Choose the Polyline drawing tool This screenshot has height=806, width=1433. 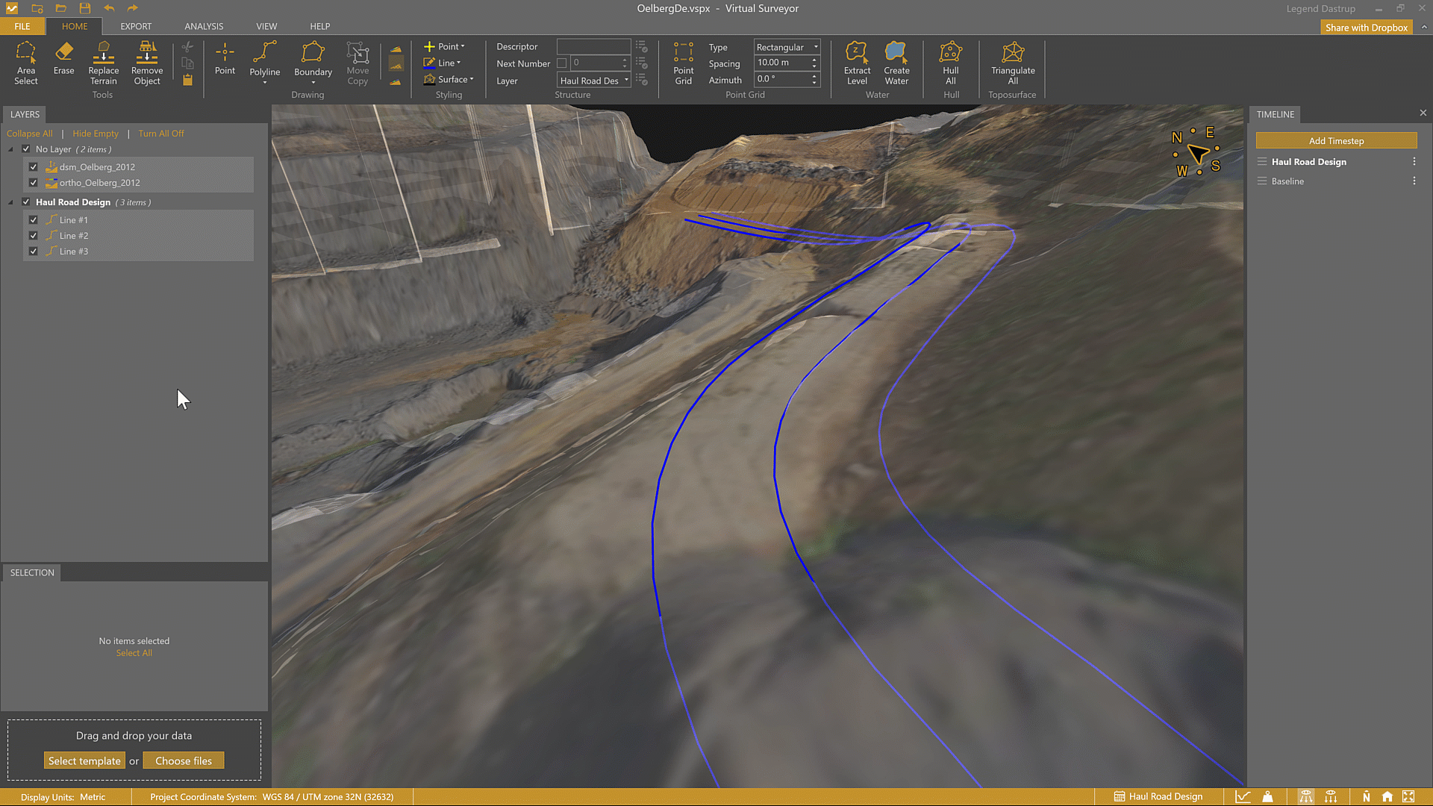[x=264, y=59]
